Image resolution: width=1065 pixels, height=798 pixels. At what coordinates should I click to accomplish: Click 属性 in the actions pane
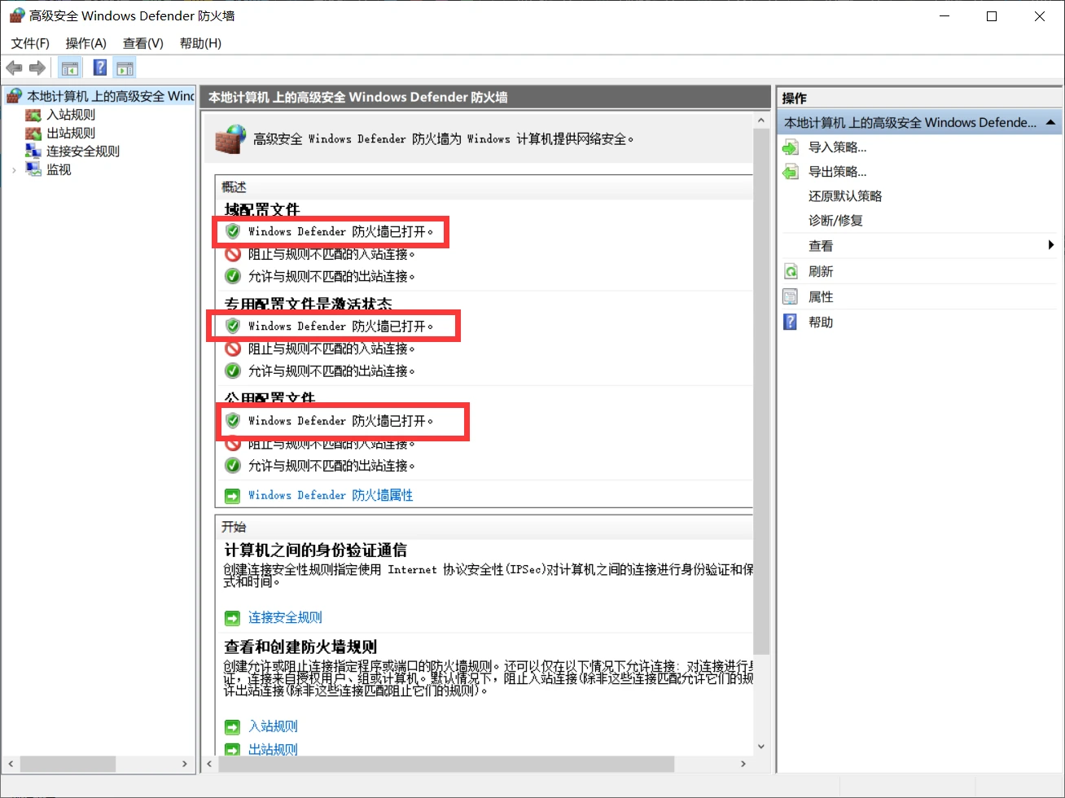821,296
